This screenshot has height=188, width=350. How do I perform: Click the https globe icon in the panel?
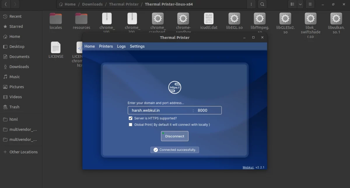175,87
